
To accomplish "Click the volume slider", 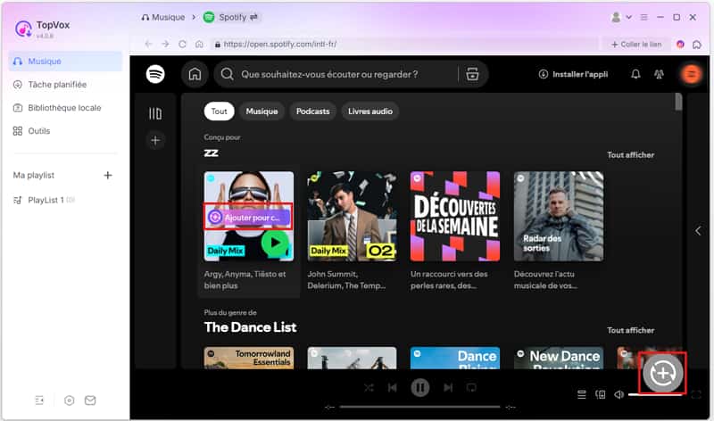I will coord(655,394).
